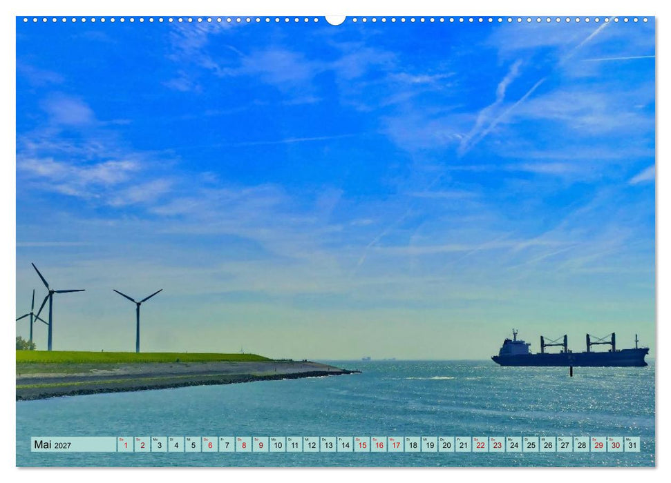Select day 12 in the calendar strip
Viewport: 671px width, 483px height.
311,444
